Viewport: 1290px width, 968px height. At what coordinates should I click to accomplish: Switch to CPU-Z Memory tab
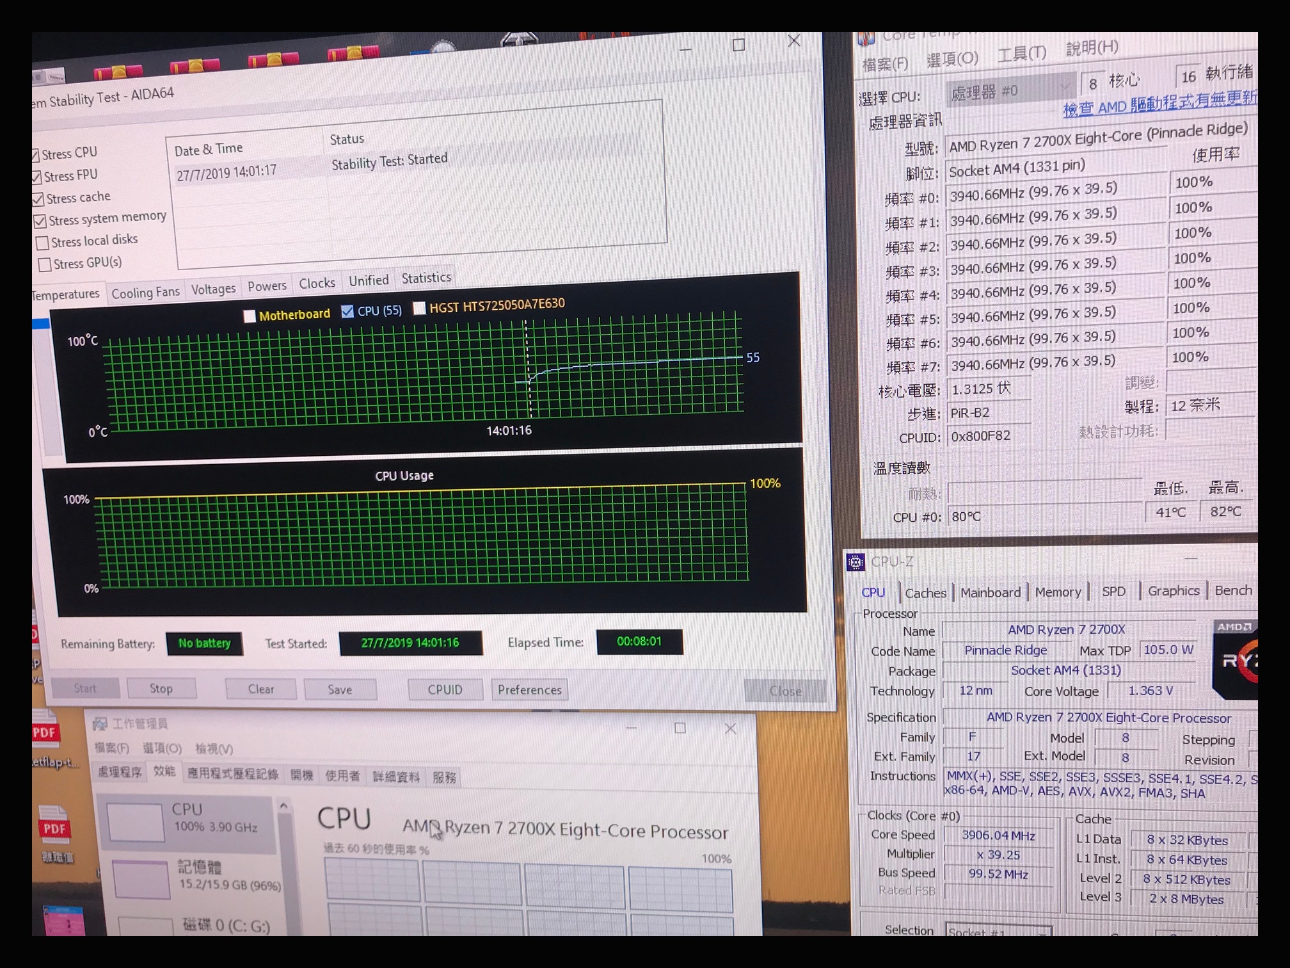pyautogui.click(x=1058, y=592)
